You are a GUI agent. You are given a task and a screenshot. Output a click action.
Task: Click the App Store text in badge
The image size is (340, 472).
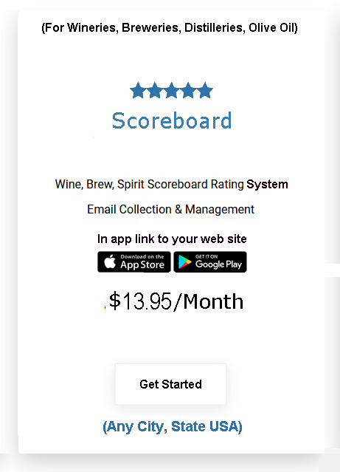tap(142, 264)
